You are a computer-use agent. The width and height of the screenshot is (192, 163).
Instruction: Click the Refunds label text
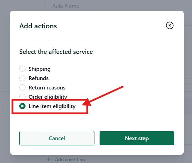click(39, 78)
